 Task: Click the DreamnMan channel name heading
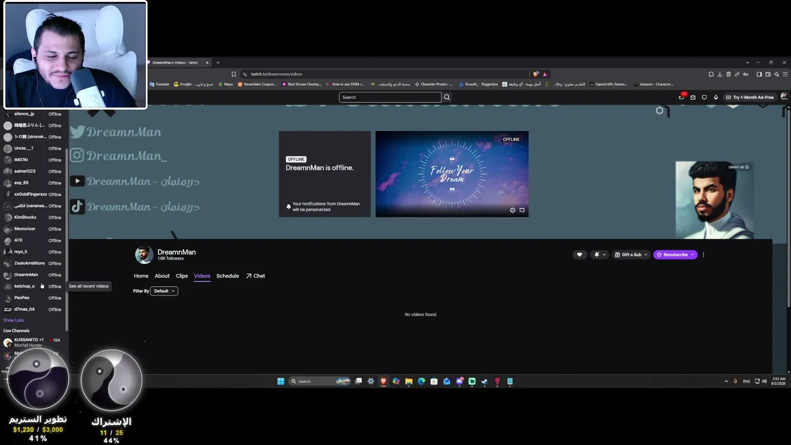177,252
